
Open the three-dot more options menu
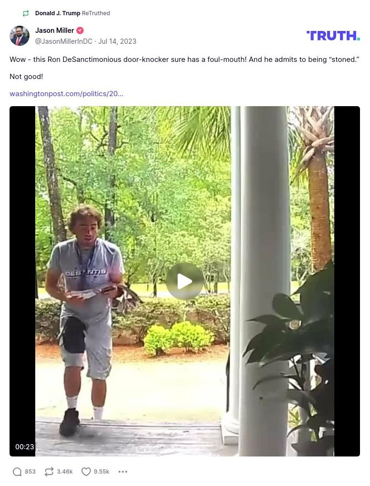pyautogui.click(x=123, y=471)
